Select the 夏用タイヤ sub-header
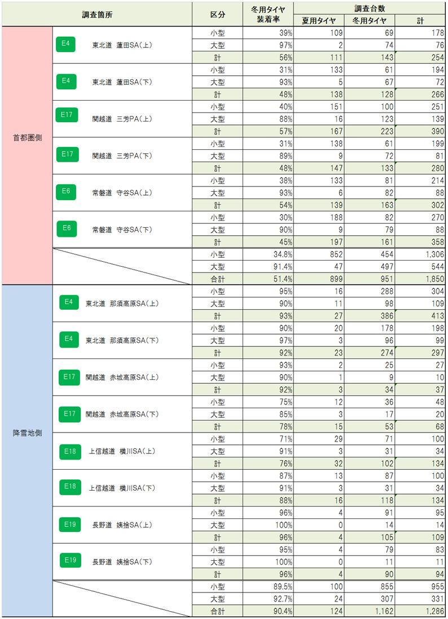 (319, 20)
